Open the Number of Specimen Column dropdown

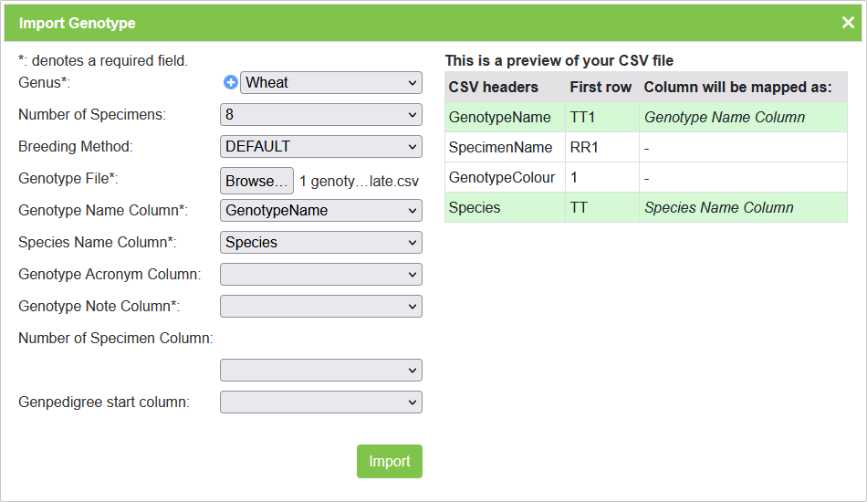[320, 370]
